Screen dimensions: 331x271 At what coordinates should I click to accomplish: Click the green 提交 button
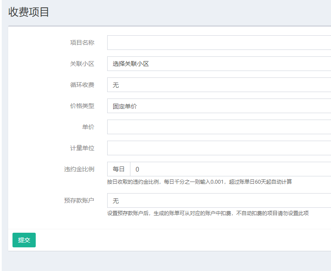[x=24, y=240]
